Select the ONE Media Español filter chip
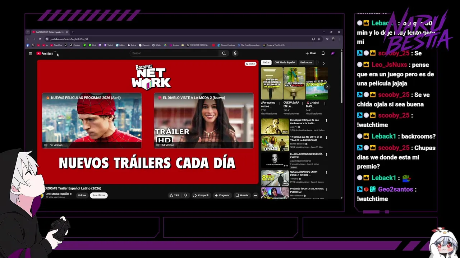This screenshot has height=258, width=460. point(285,62)
